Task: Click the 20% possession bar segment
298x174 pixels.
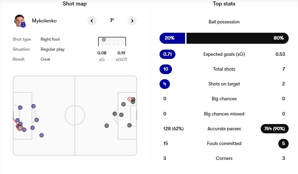Action: click(172, 38)
